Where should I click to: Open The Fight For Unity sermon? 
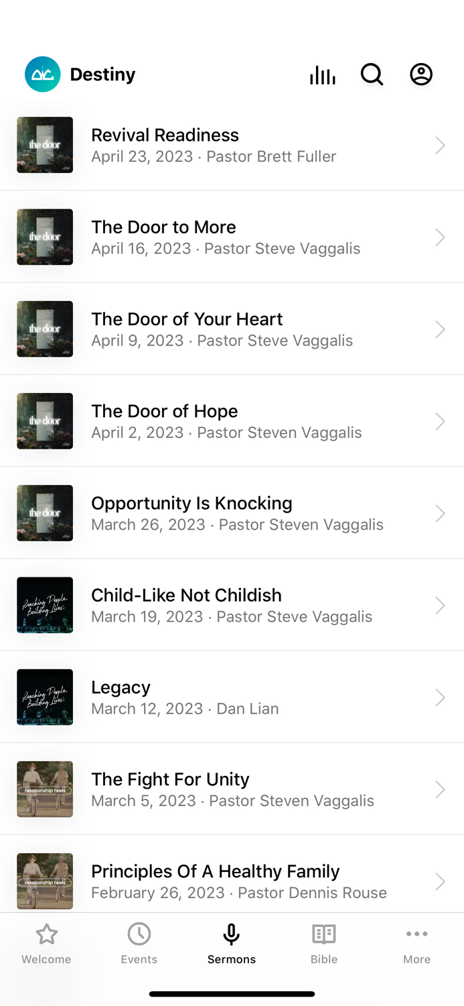coord(232,789)
